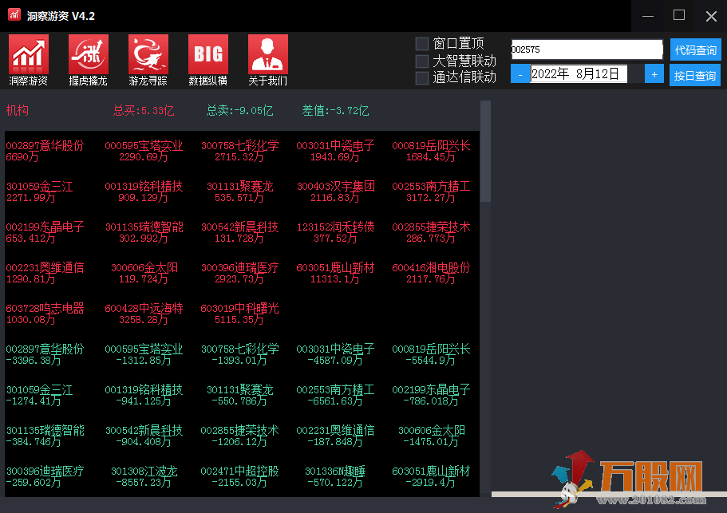Select red 002855捷荣技术 286.773万 entry
Screen dimensions: 727x513
pos(431,233)
